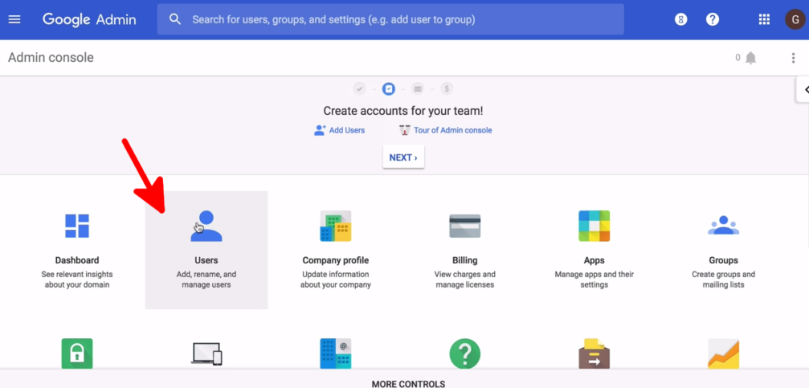Image resolution: width=809 pixels, height=388 pixels.
Task: Click the 'Dashboard' label text
Action: pyautogui.click(x=77, y=260)
